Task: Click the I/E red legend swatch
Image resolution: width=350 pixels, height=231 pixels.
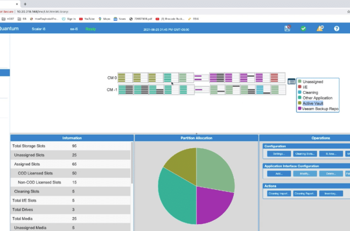Action: click(300, 87)
